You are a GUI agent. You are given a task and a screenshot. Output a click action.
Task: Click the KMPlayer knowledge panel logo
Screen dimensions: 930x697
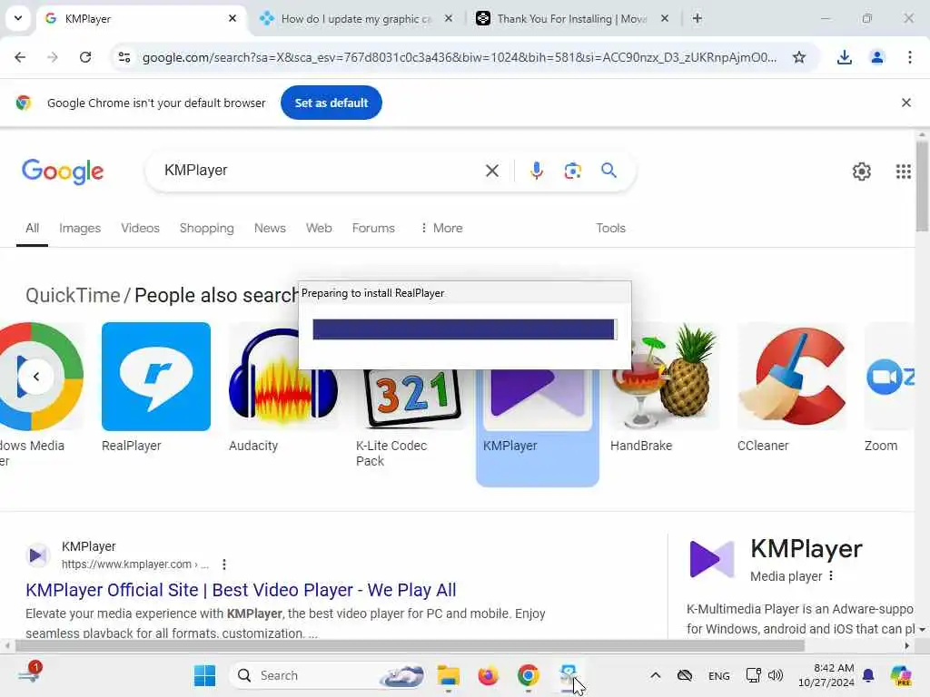[x=712, y=559]
